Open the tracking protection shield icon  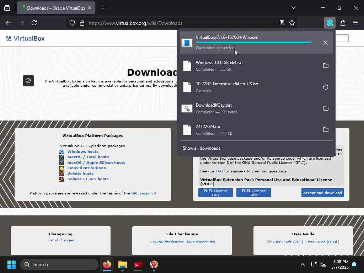(x=72, y=23)
